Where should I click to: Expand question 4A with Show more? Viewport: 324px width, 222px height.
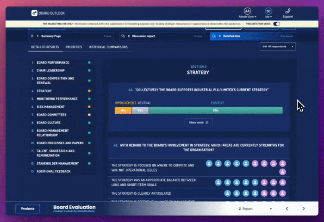[199, 123]
